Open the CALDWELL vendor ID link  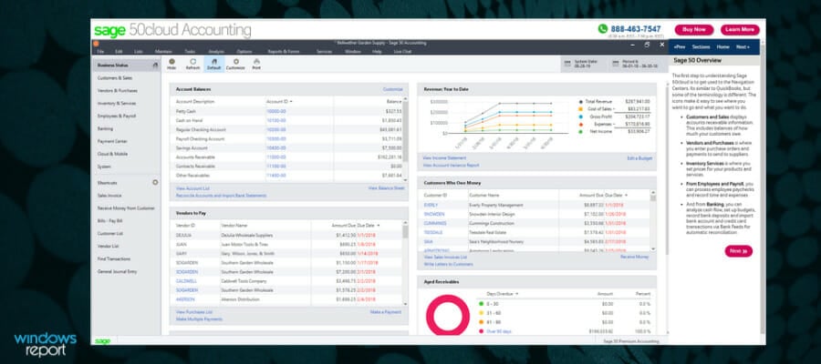click(186, 280)
